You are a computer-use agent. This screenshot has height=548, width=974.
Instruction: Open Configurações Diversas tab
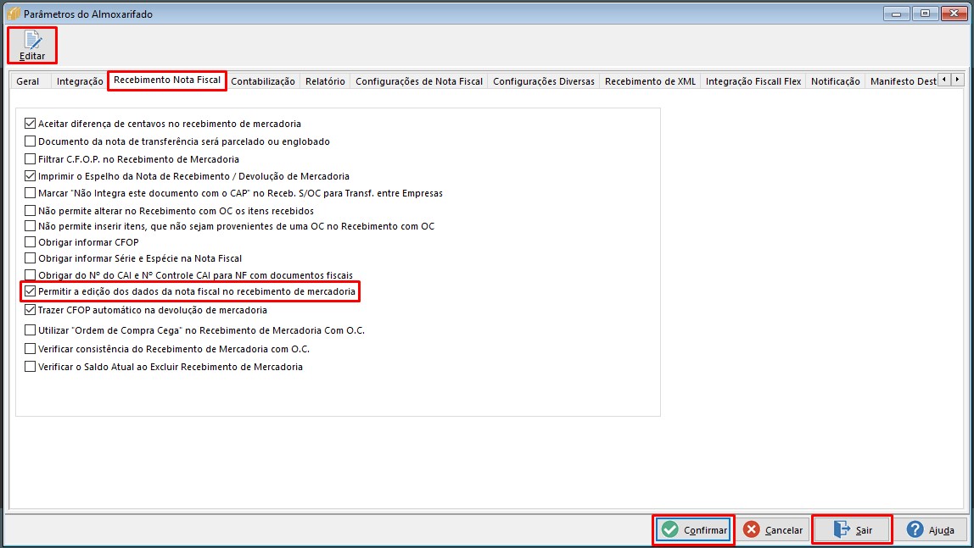(544, 81)
